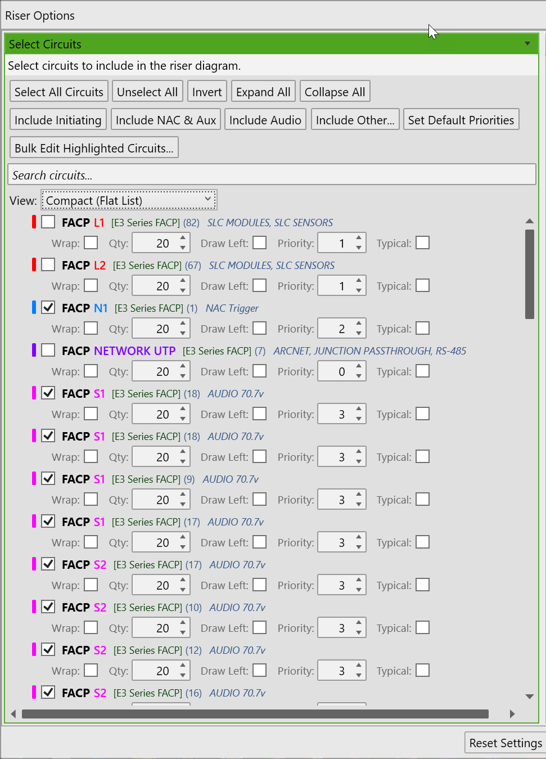
Task: Click the horizontal scroll right arrow
Action: click(x=512, y=714)
